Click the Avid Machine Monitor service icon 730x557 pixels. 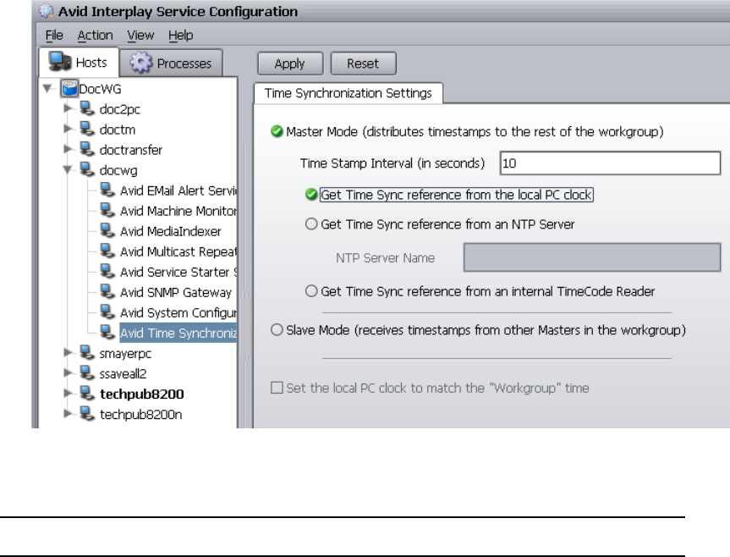coord(107,211)
